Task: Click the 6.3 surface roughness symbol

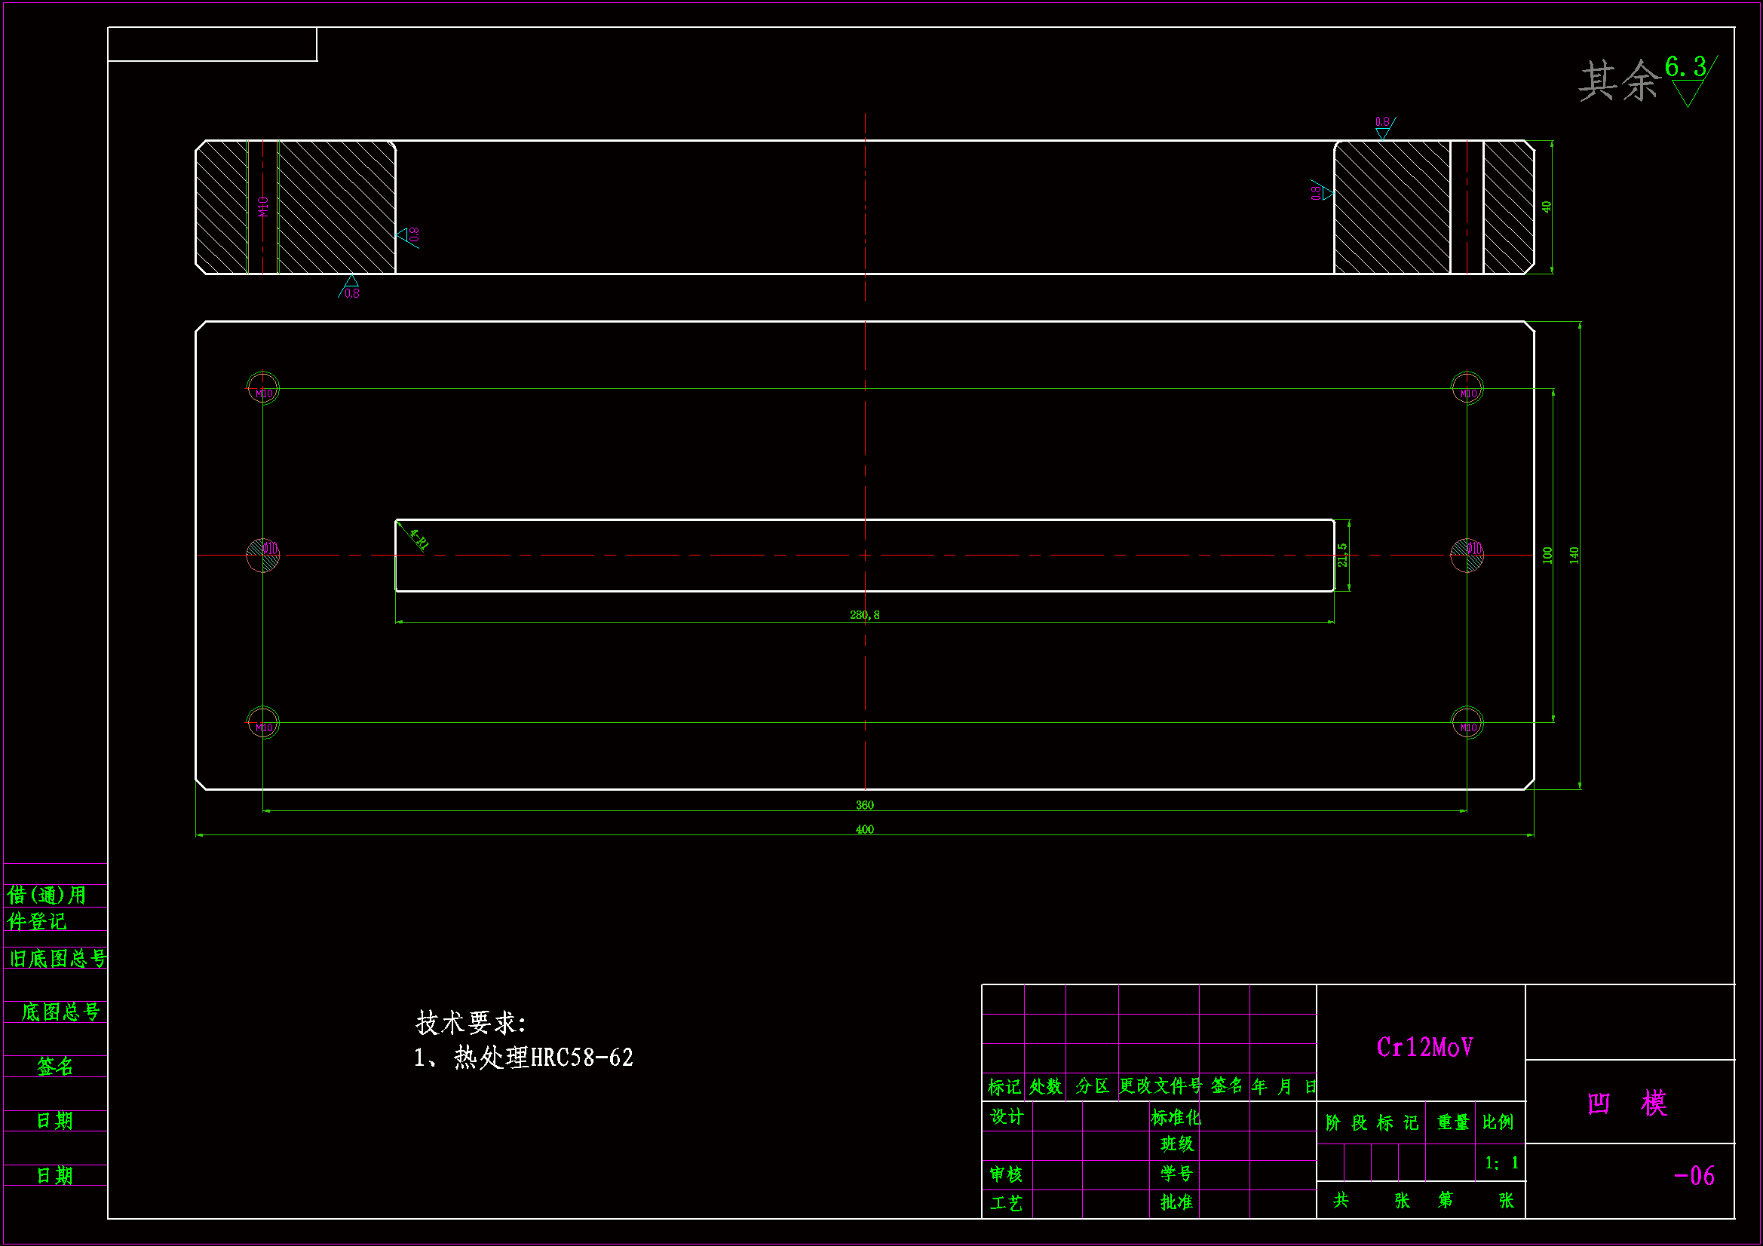Action: point(1688,79)
